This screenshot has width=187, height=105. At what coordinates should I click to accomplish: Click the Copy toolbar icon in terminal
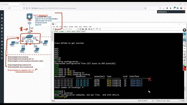[x=78, y=29]
